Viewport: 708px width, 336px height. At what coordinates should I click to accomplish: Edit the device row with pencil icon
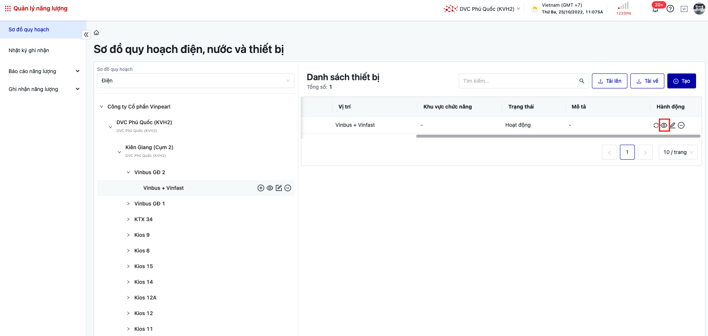673,125
